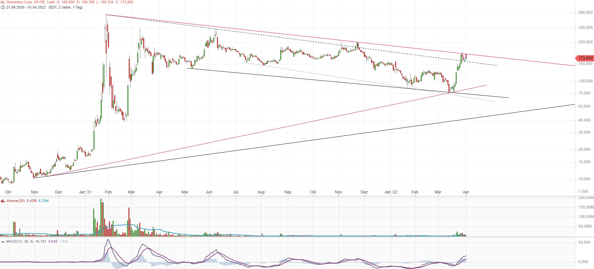594x269 pixels.
Task: Click the Dez label left of Jan '22
Action: (364, 192)
